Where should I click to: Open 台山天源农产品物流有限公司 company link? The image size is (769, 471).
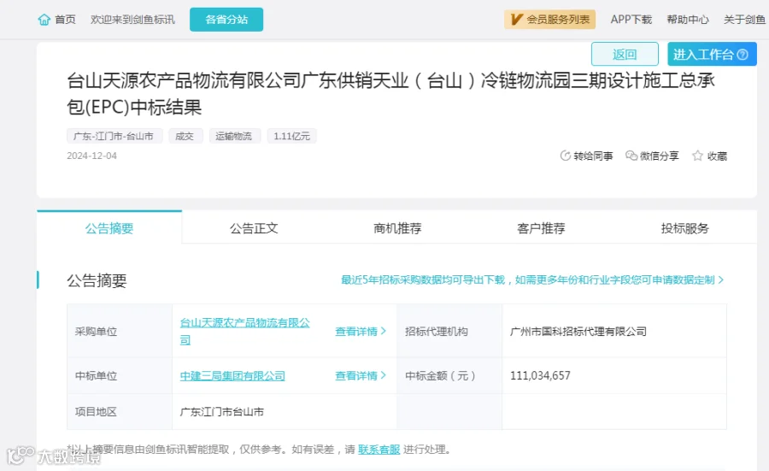(x=244, y=331)
